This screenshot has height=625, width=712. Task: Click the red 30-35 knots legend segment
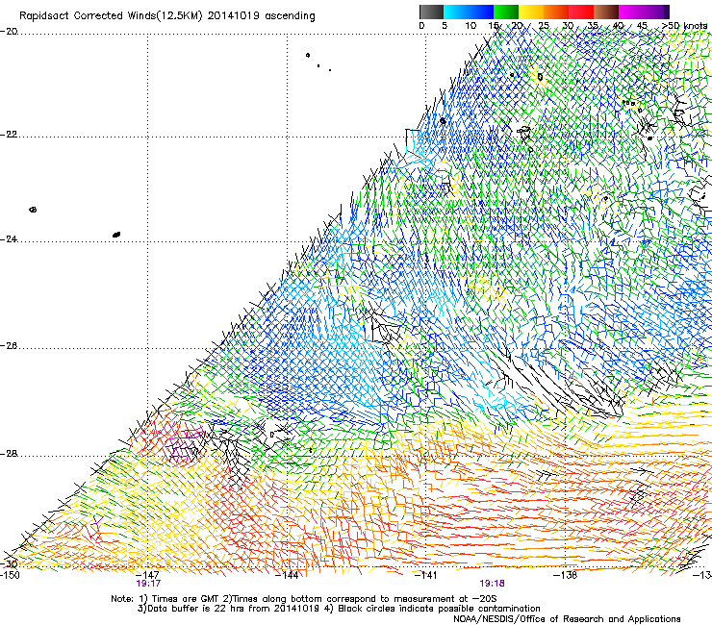pyautogui.click(x=581, y=12)
